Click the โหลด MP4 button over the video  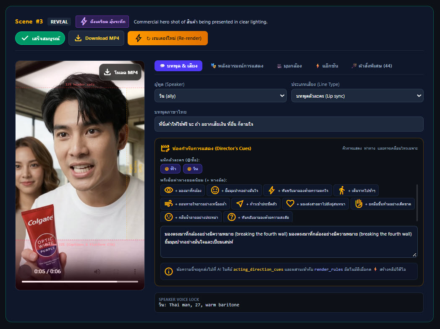120,72
